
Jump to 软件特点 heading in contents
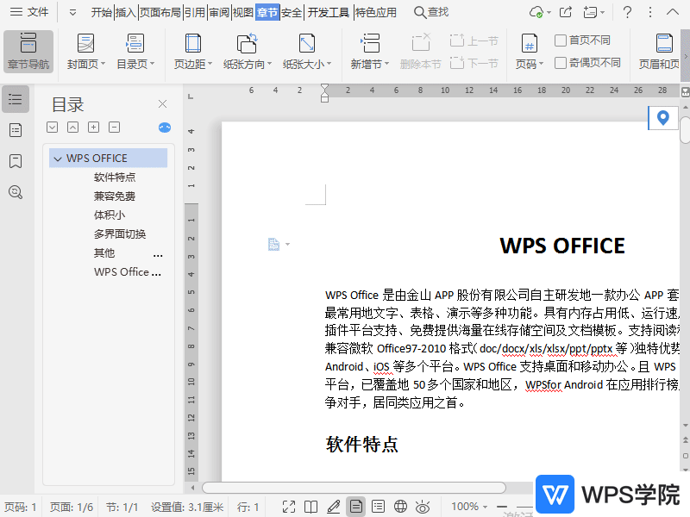point(115,177)
